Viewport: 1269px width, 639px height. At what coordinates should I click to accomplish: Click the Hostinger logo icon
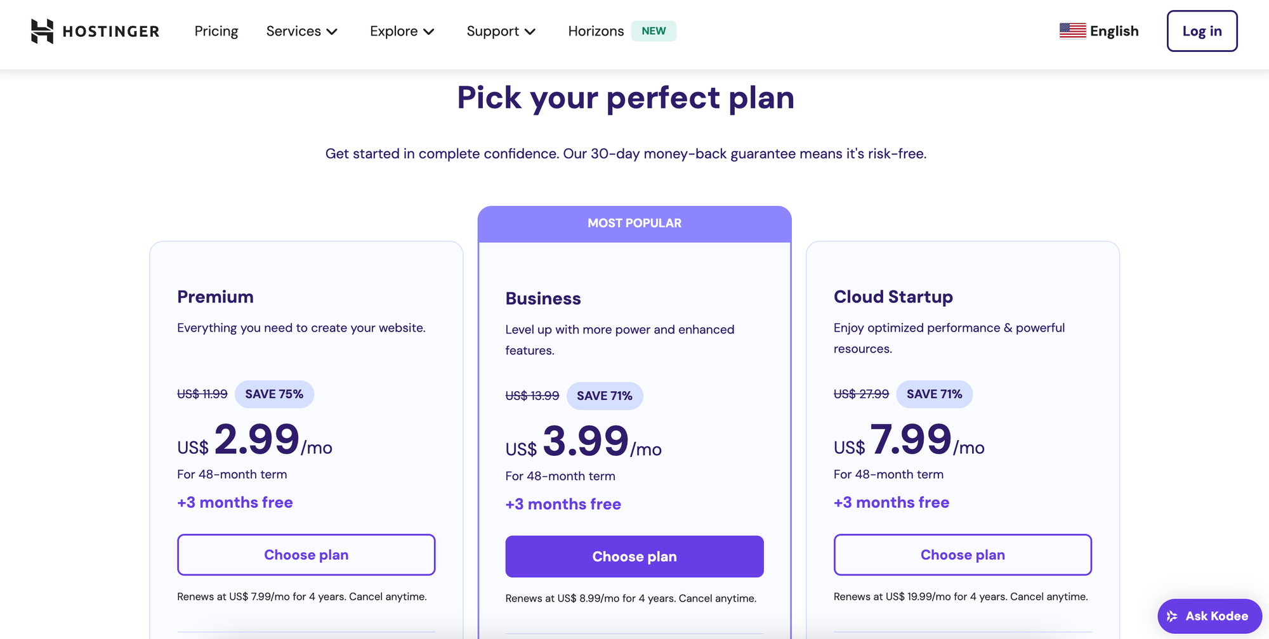coord(43,31)
